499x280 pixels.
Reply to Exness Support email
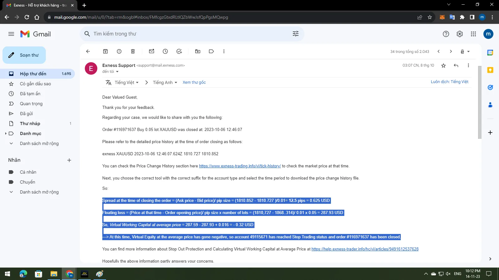456,65
